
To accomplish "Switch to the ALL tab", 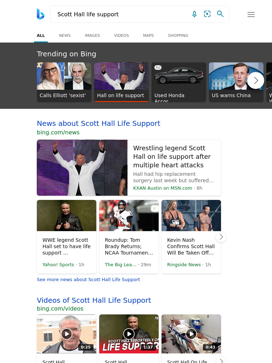I will [41, 35].
